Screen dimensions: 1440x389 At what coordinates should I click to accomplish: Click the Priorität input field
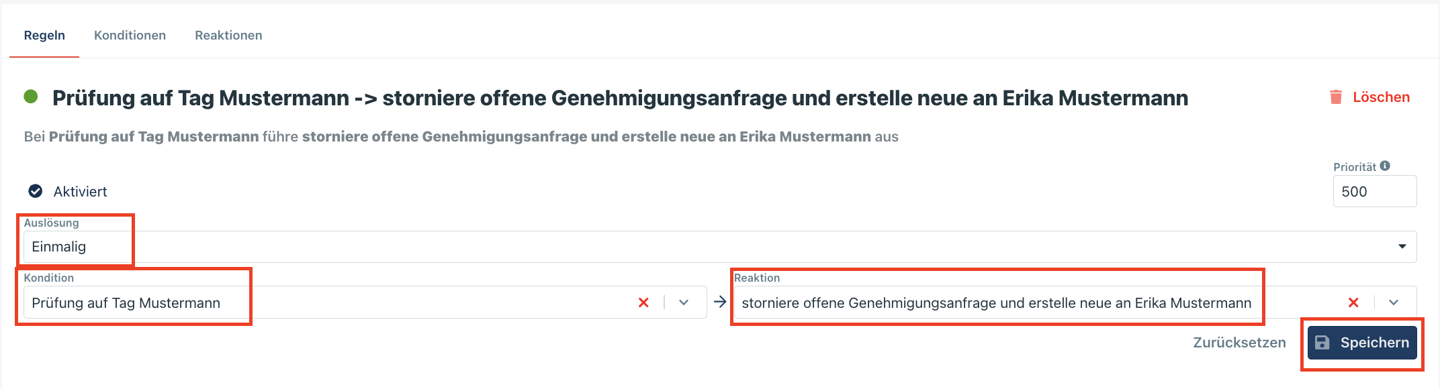click(1374, 192)
